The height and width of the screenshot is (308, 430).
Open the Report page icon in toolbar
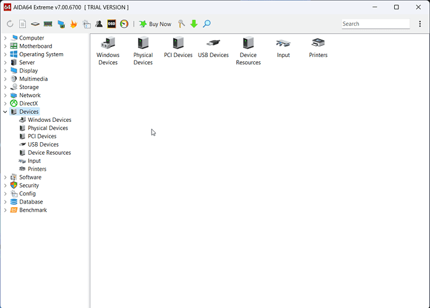click(x=22, y=24)
